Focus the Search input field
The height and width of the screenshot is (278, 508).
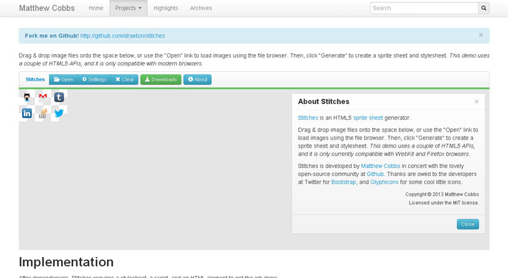(424, 8)
